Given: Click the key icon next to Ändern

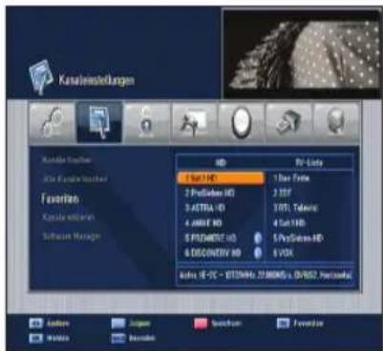Looking at the screenshot, I should click(x=35, y=323).
